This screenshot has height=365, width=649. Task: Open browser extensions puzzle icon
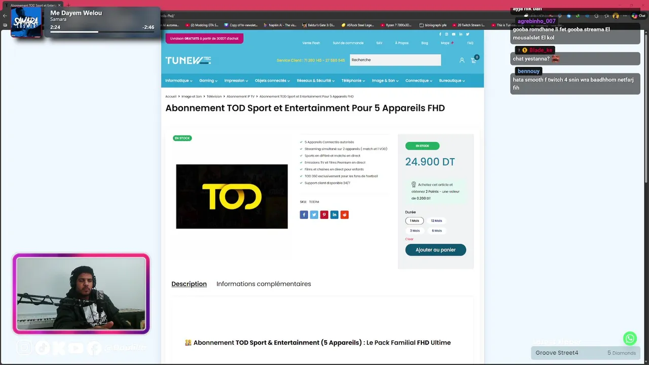pos(596,16)
